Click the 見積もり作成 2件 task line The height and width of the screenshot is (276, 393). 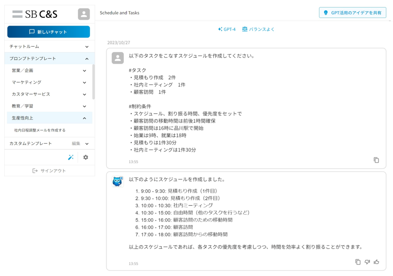152,78
